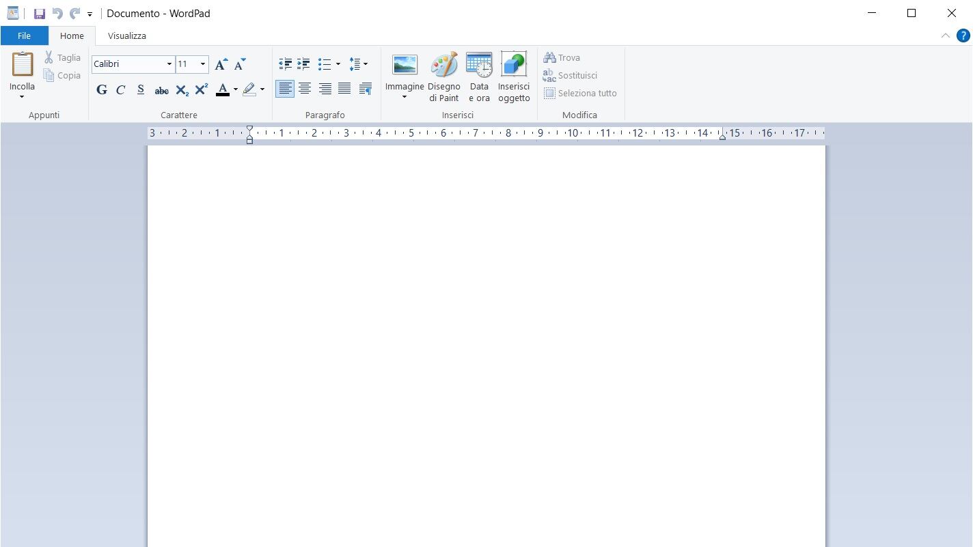
Task: Open the font size dropdown arrow
Action: point(203,64)
